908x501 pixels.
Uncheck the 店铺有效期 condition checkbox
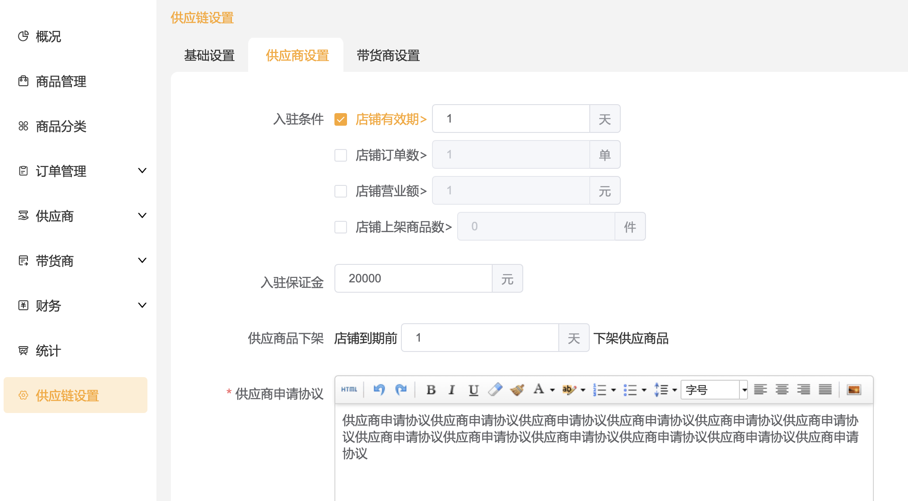click(x=341, y=119)
